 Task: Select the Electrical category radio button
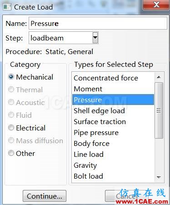pos(11,128)
